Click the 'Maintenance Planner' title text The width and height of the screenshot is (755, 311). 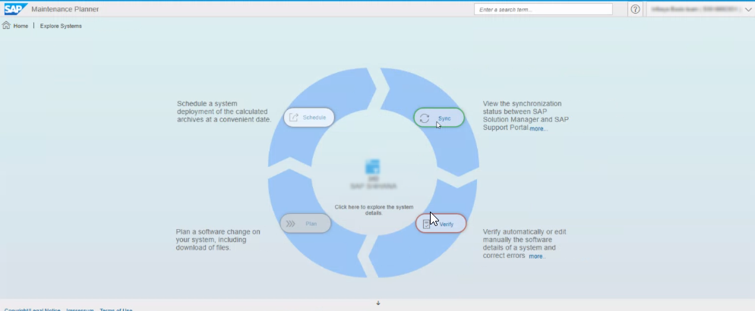pos(65,9)
